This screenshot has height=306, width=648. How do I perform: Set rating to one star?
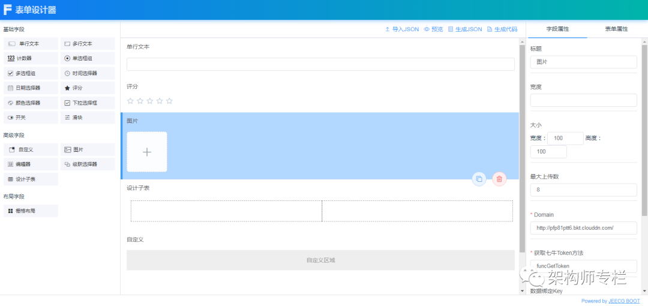131,101
